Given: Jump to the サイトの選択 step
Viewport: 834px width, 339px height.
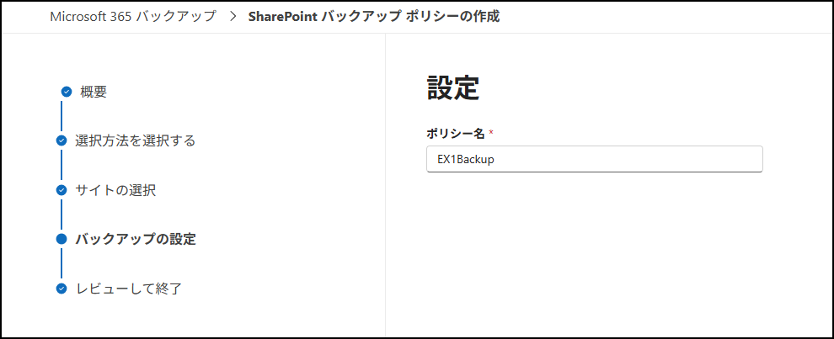Looking at the screenshot, I should [115, 190].
